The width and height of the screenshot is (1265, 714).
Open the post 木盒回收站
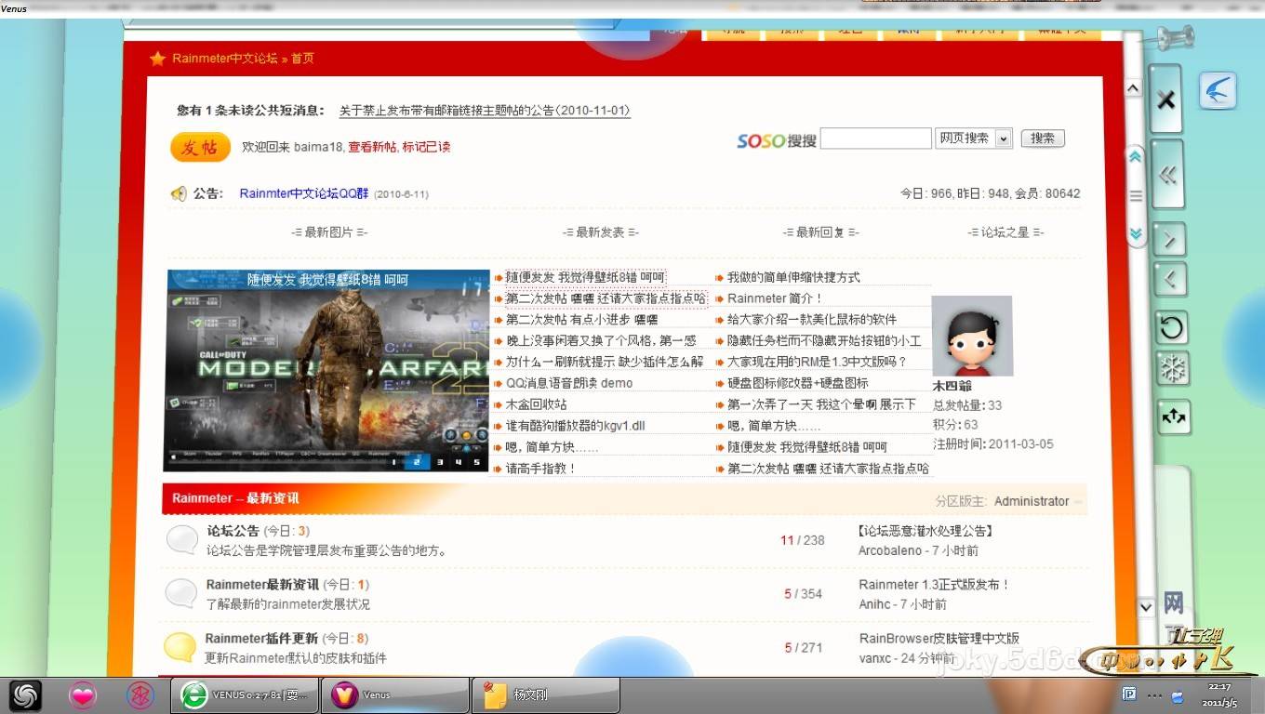tap(536, 404)
